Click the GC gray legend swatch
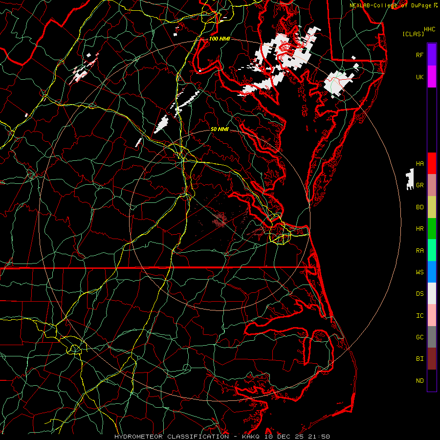 click(x=432, y=337)
